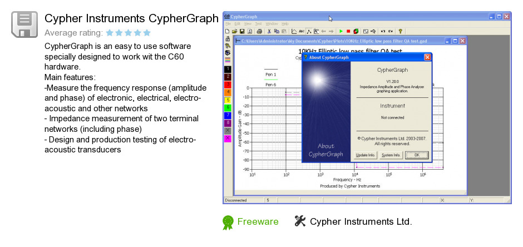
Task: Select pen 5 yellow swatch
Action: [x=228, y=100]
